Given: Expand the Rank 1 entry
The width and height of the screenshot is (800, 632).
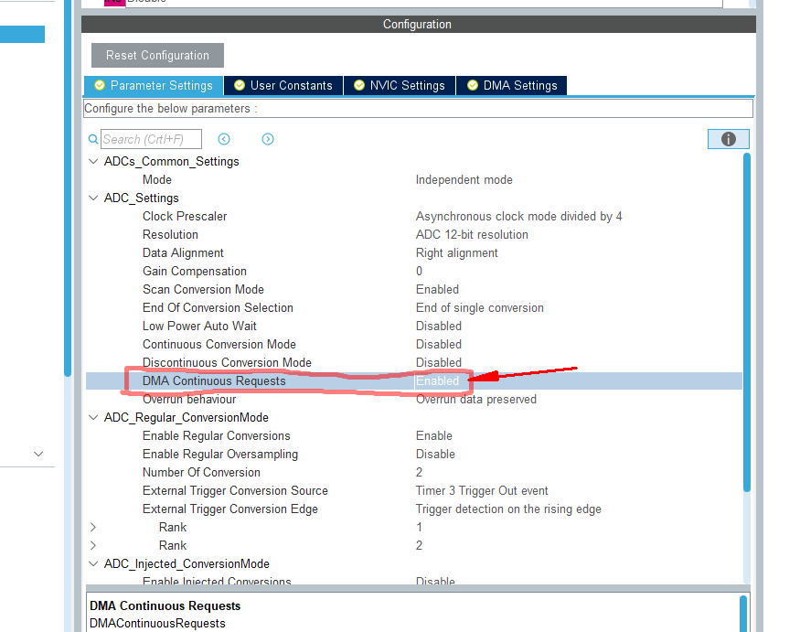Looking at the screenshot, I should coord(92,527).
